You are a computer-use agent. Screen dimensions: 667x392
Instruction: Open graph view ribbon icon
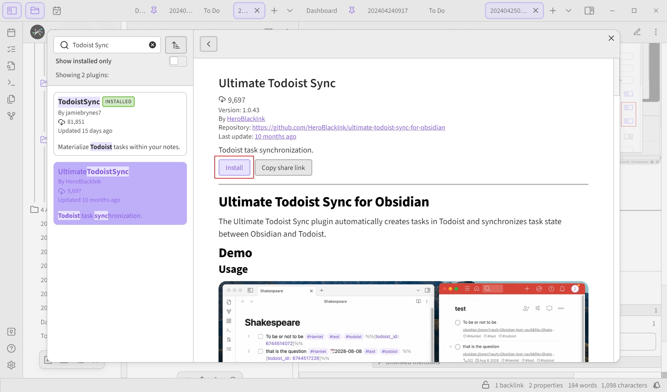tap(11, 116)
